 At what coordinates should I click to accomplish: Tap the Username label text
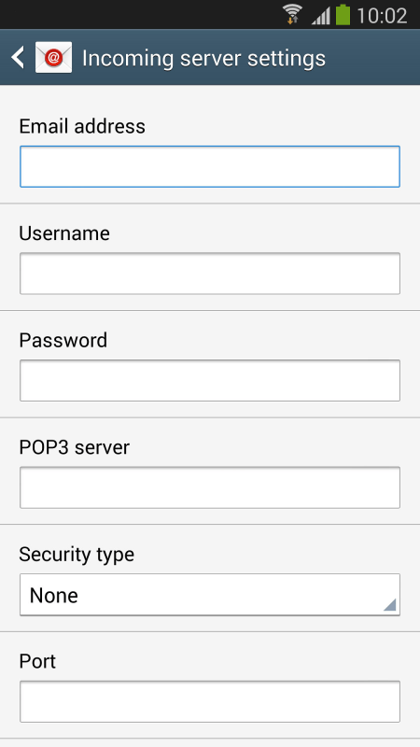[x=64, y=233]
